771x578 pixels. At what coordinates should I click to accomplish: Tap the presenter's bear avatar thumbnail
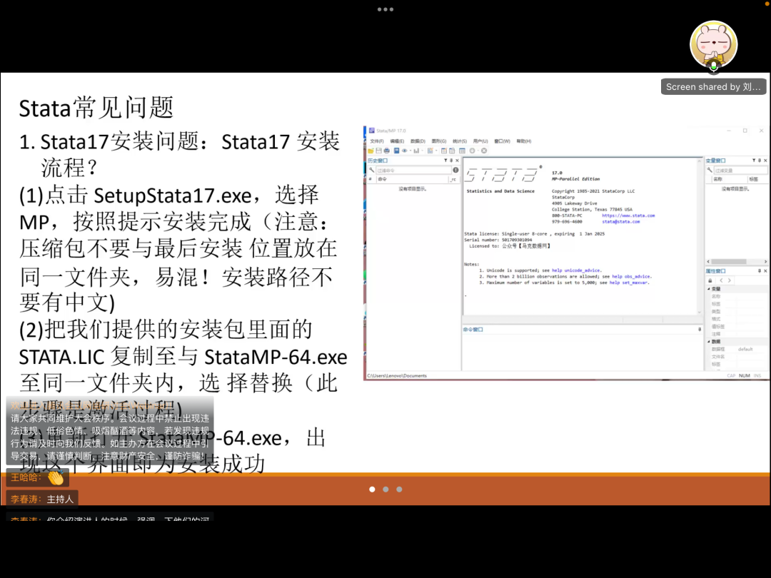click(713, 44)
